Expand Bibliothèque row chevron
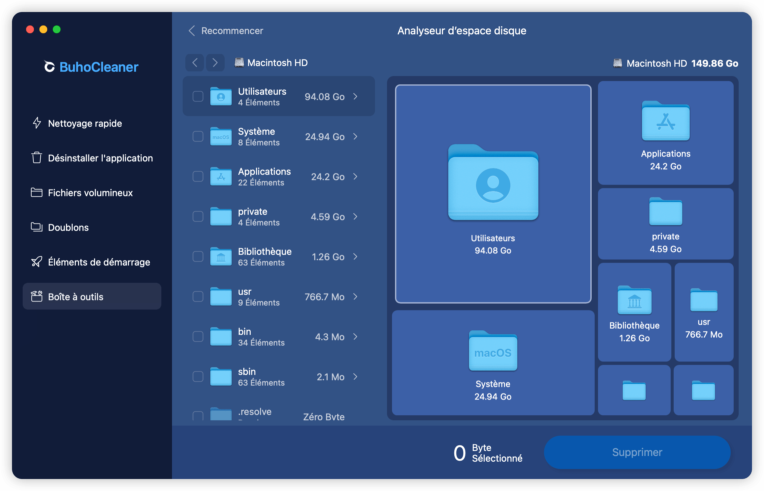Viewport: 764px width, 491px height. pos(355,257)
